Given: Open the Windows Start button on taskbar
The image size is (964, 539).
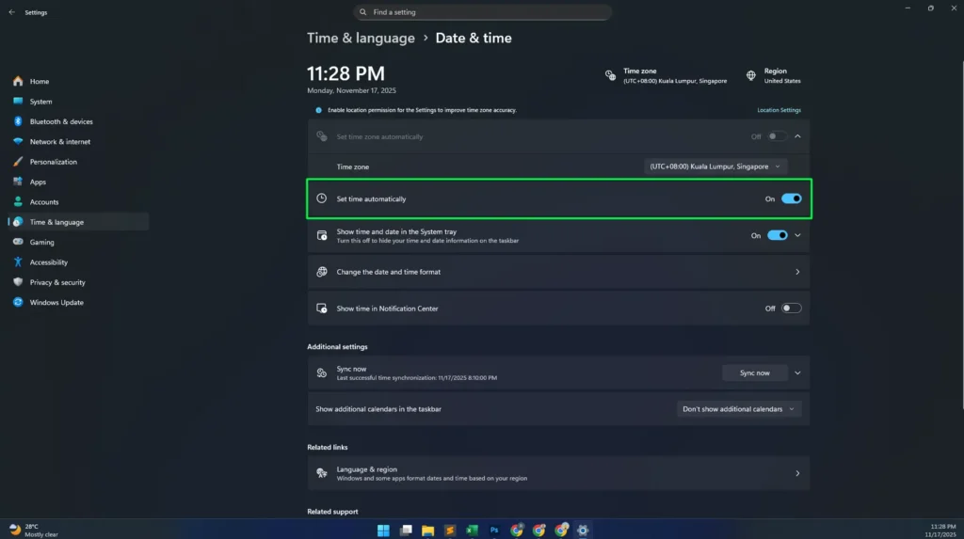Looking at the screenshot, I should click(383, 531).
